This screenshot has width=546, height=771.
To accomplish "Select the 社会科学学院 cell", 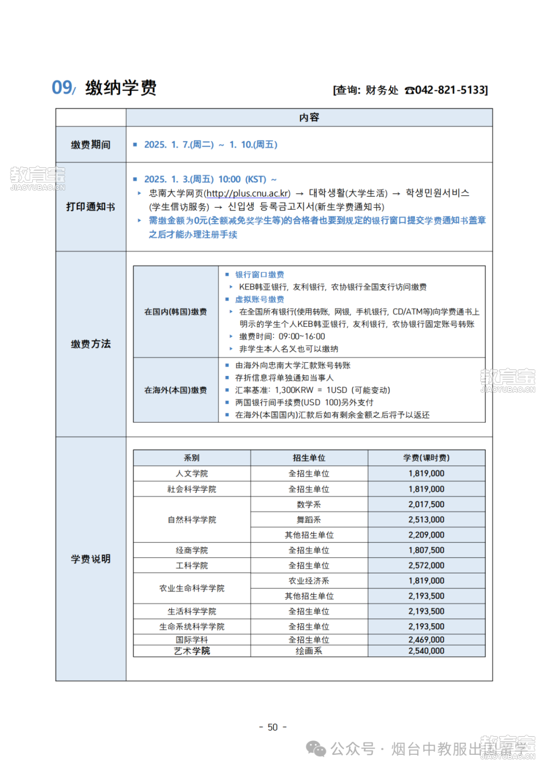I will (x=192, y=489).
